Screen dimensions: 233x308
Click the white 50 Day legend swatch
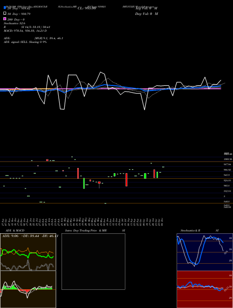pyautogui.click(x=5, y=14)
